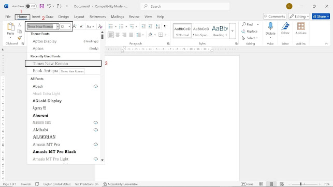333x187 pixels.
Task: Toggle left text alignment
Action: click(111, 35)
